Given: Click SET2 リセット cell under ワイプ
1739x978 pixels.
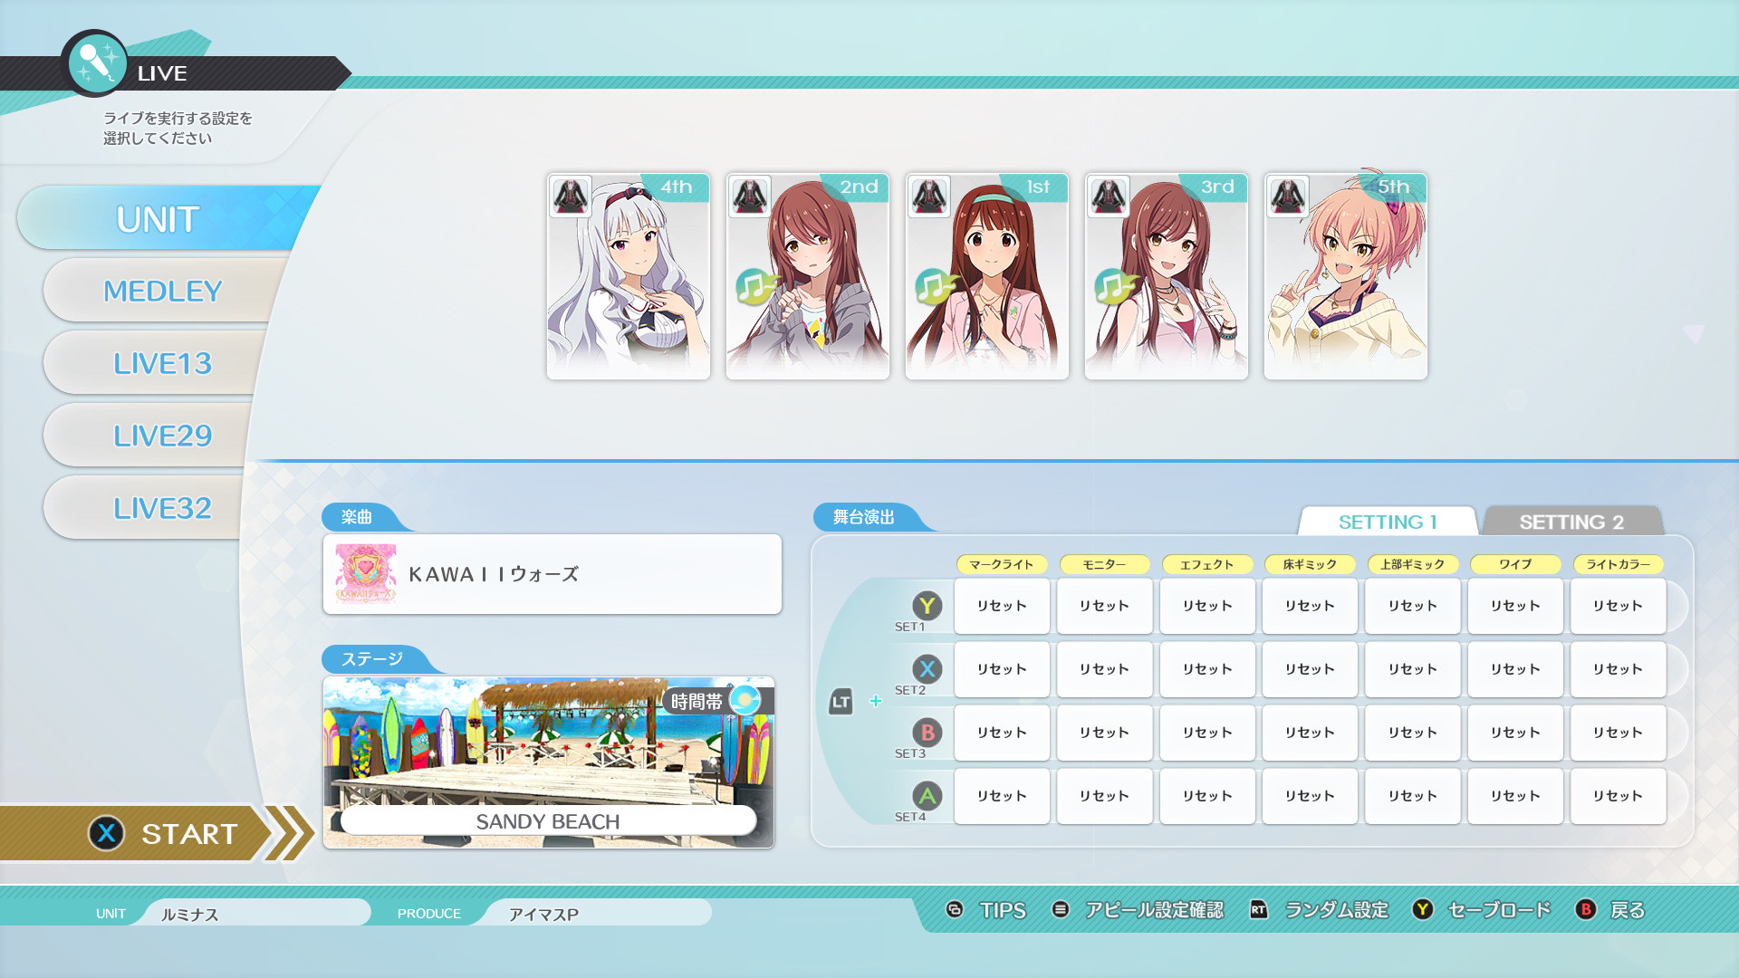Looking at the screenshot, I should [1515, 669].
